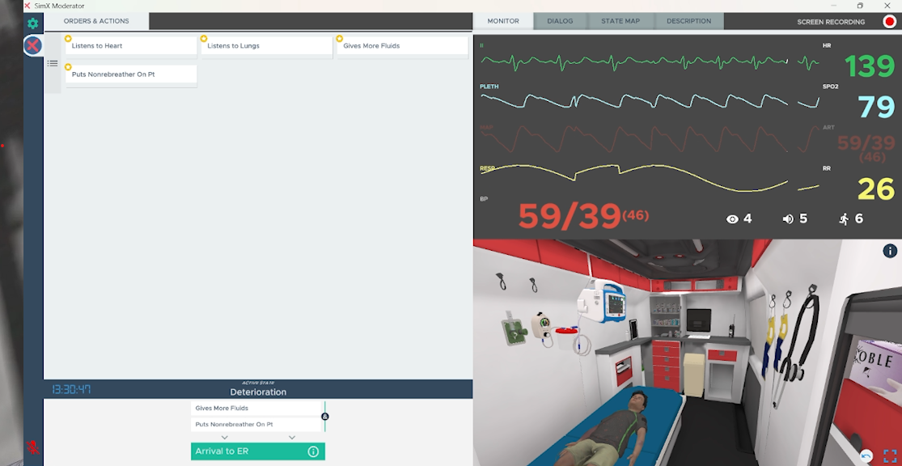Expand the right chevron above Arrival to ER

292,438
